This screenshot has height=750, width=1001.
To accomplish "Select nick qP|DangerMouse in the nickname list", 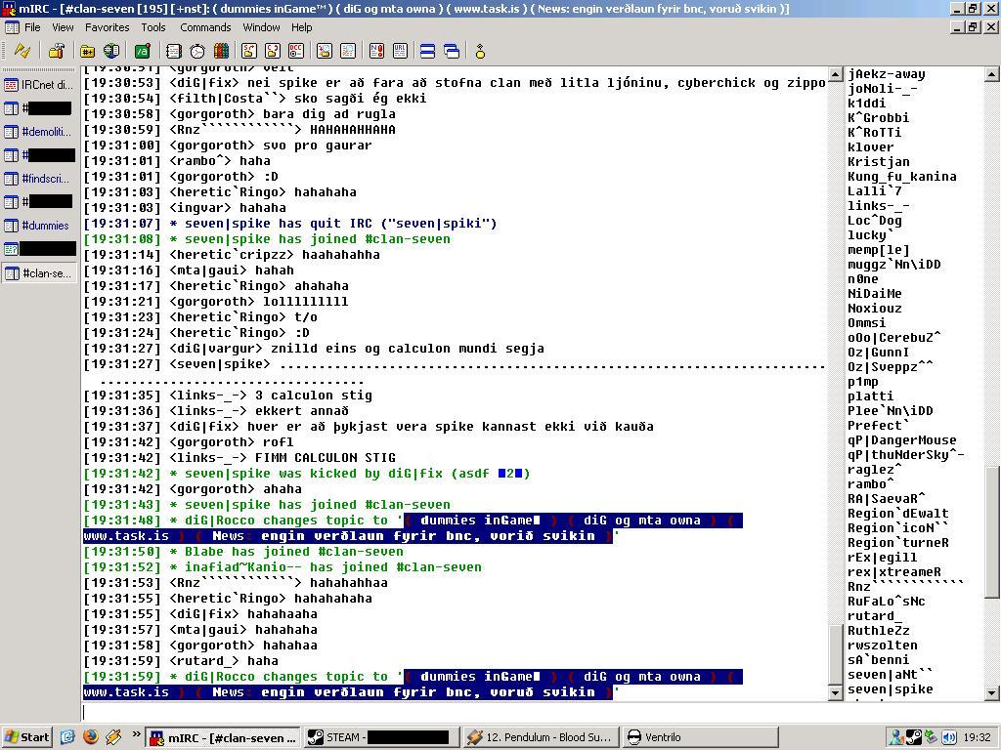I will [902, 440].
